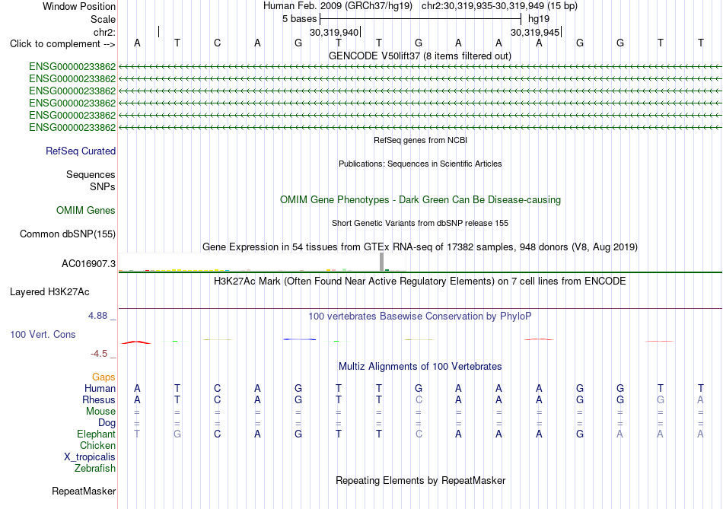Screen dimensions: 723x509
Task: Click the faded C in Elephant row
Action: pyautogui.click(x=419, y=434)
